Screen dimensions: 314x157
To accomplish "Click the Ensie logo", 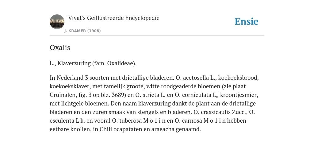I will pos(247,21).
